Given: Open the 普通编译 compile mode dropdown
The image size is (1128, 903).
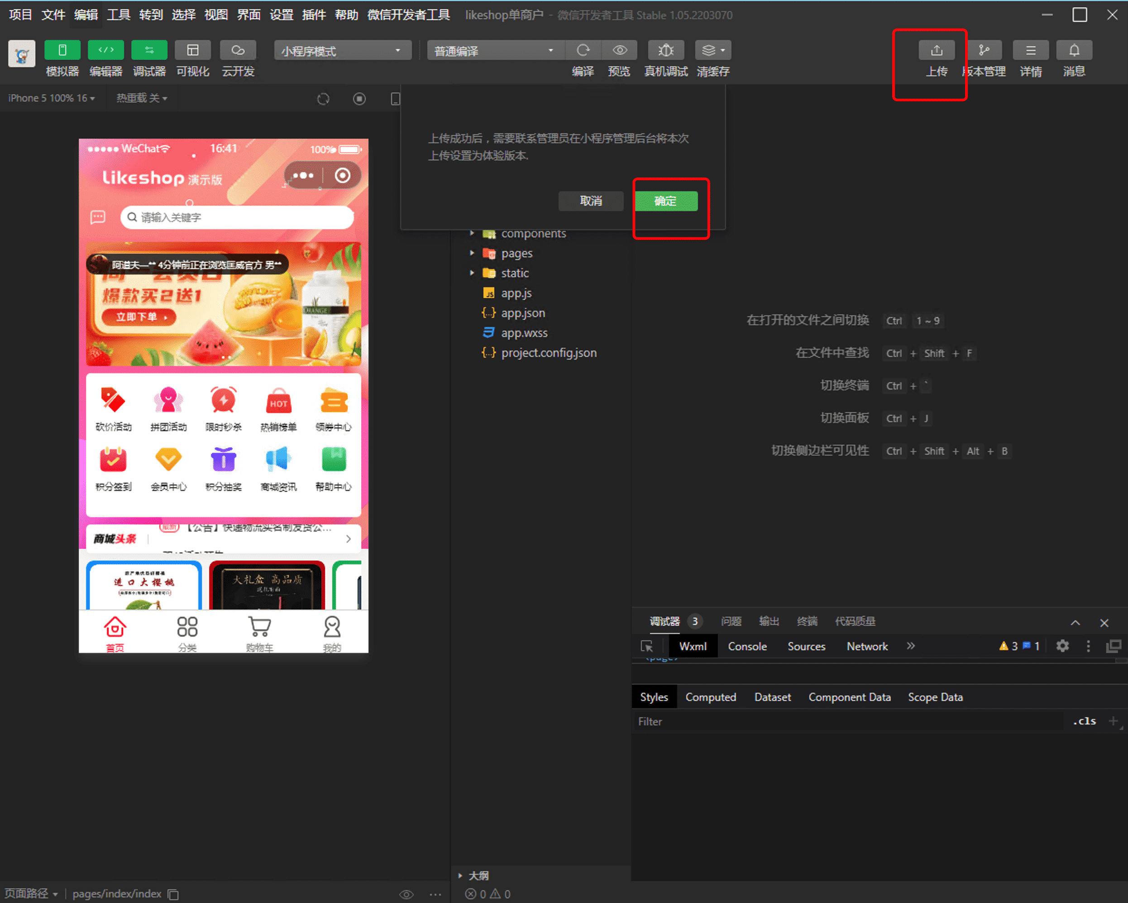Looking at the screenshot, I should pyautogui.click(x=495, y=51).
